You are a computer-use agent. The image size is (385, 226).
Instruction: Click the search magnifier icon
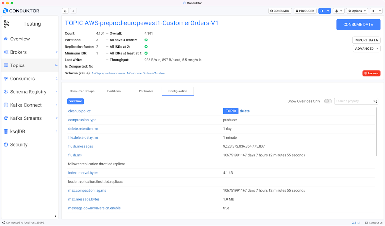tap(375, 101)
